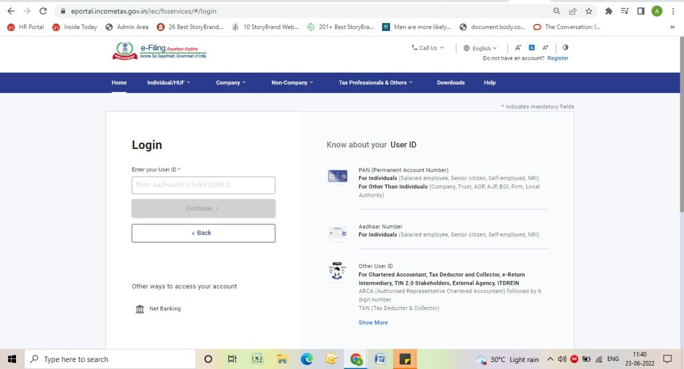The image size is (684, 369).
Task: Click the e-Filing Income Tax logo
Action: pyautogui.click(x=159, y=51)
